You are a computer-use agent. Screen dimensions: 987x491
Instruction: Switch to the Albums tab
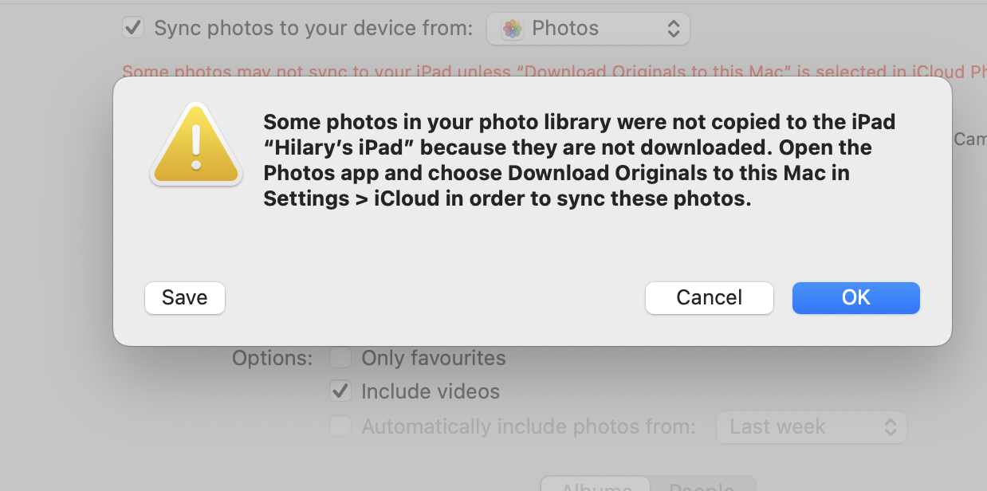tap(596, 485)
